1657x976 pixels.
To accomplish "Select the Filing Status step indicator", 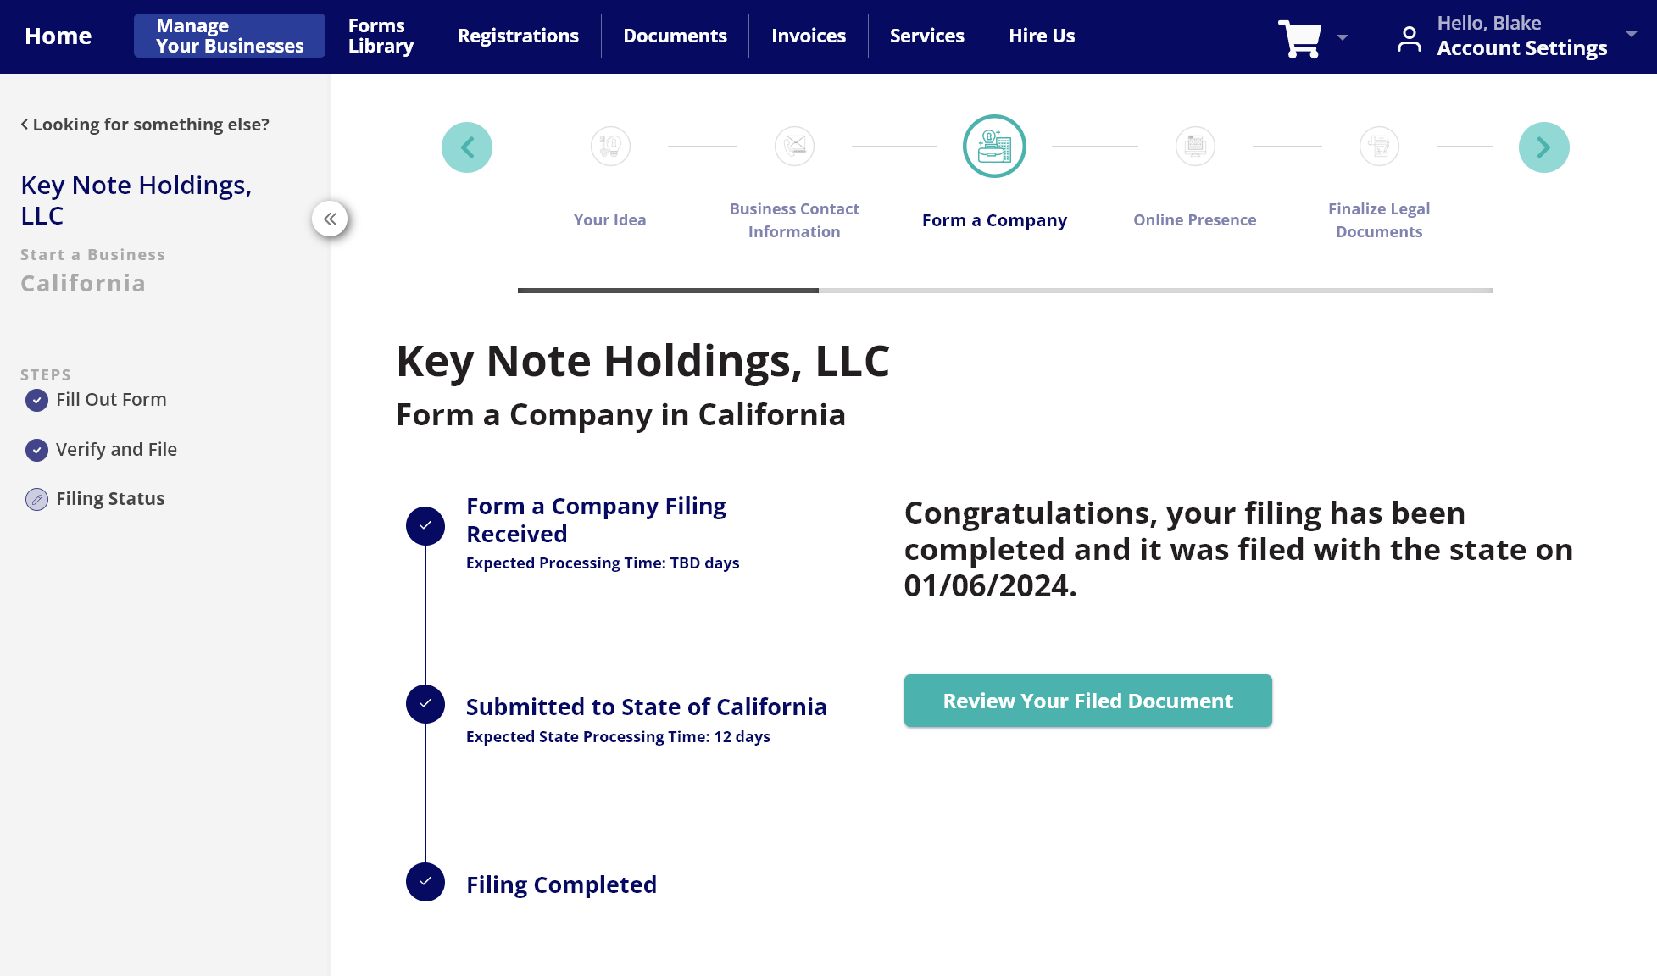I will [x=36, y=499].
